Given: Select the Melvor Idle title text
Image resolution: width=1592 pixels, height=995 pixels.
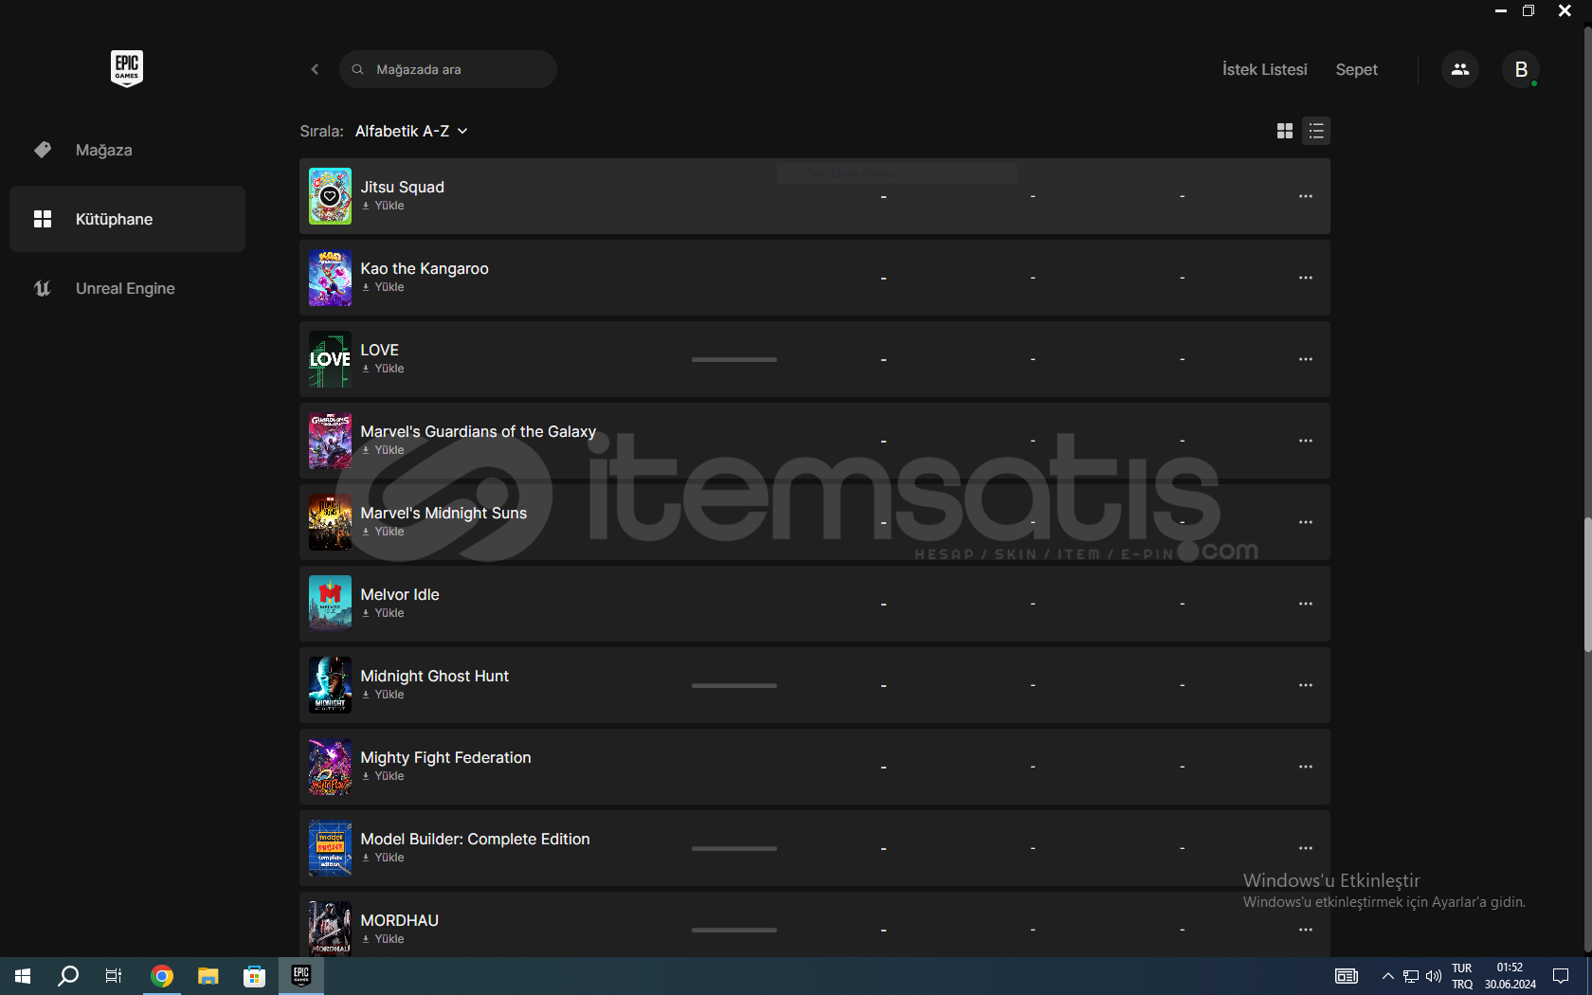Looking at the screenshot, I should point(400,594).
